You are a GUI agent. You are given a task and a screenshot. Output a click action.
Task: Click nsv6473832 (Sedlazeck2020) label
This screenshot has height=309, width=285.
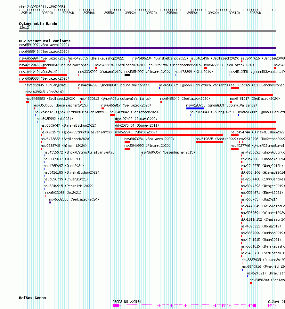pyautogui.click(x=66, y=139)
